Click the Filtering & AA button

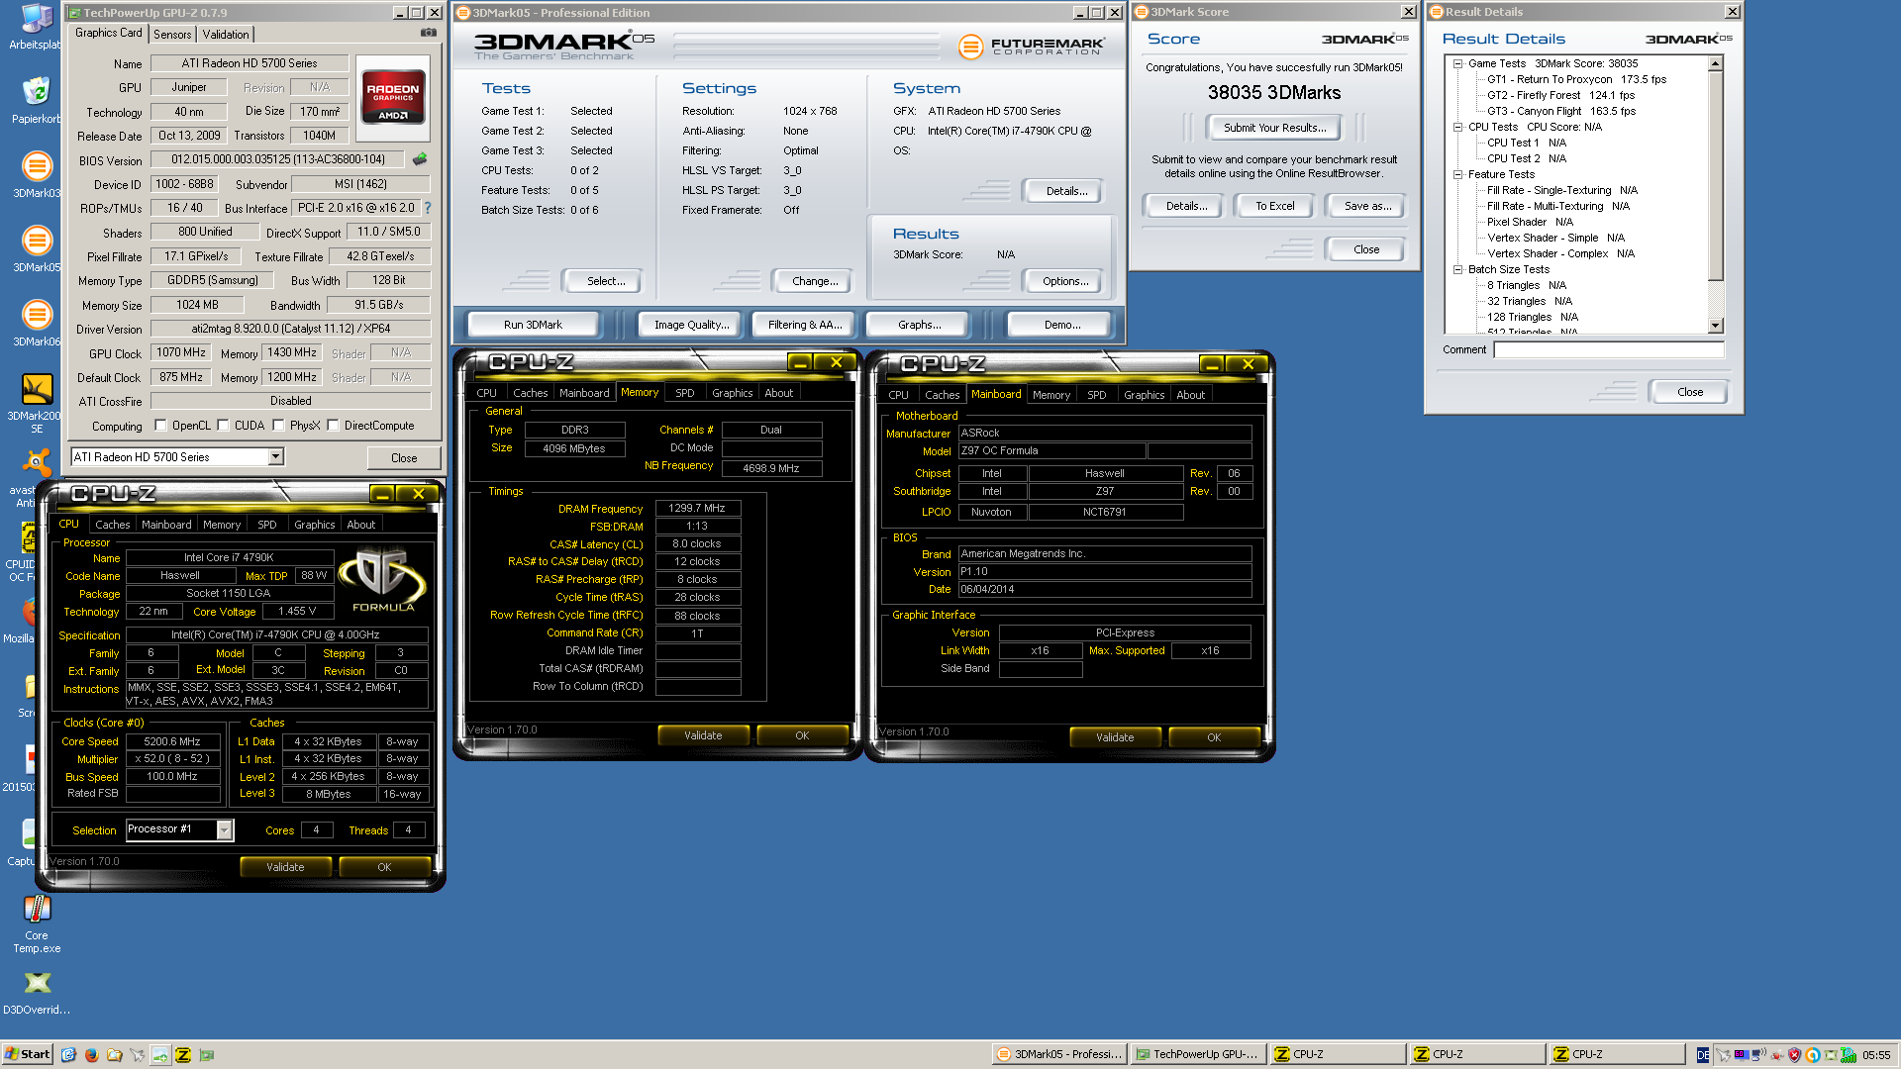805,325
